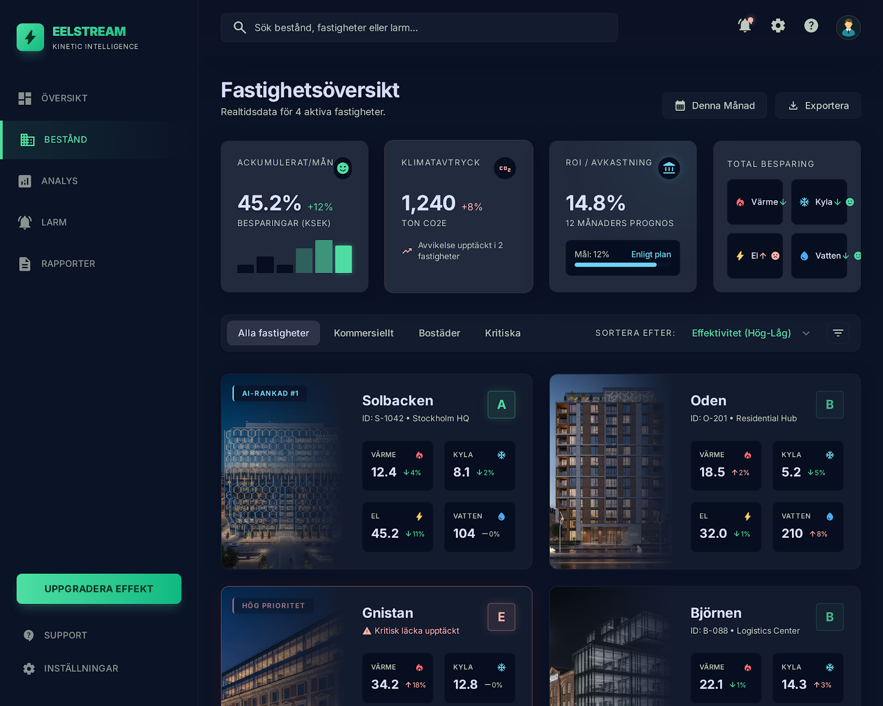
Task: Open Rapporter in sidebar
Action: coord(99,264)
